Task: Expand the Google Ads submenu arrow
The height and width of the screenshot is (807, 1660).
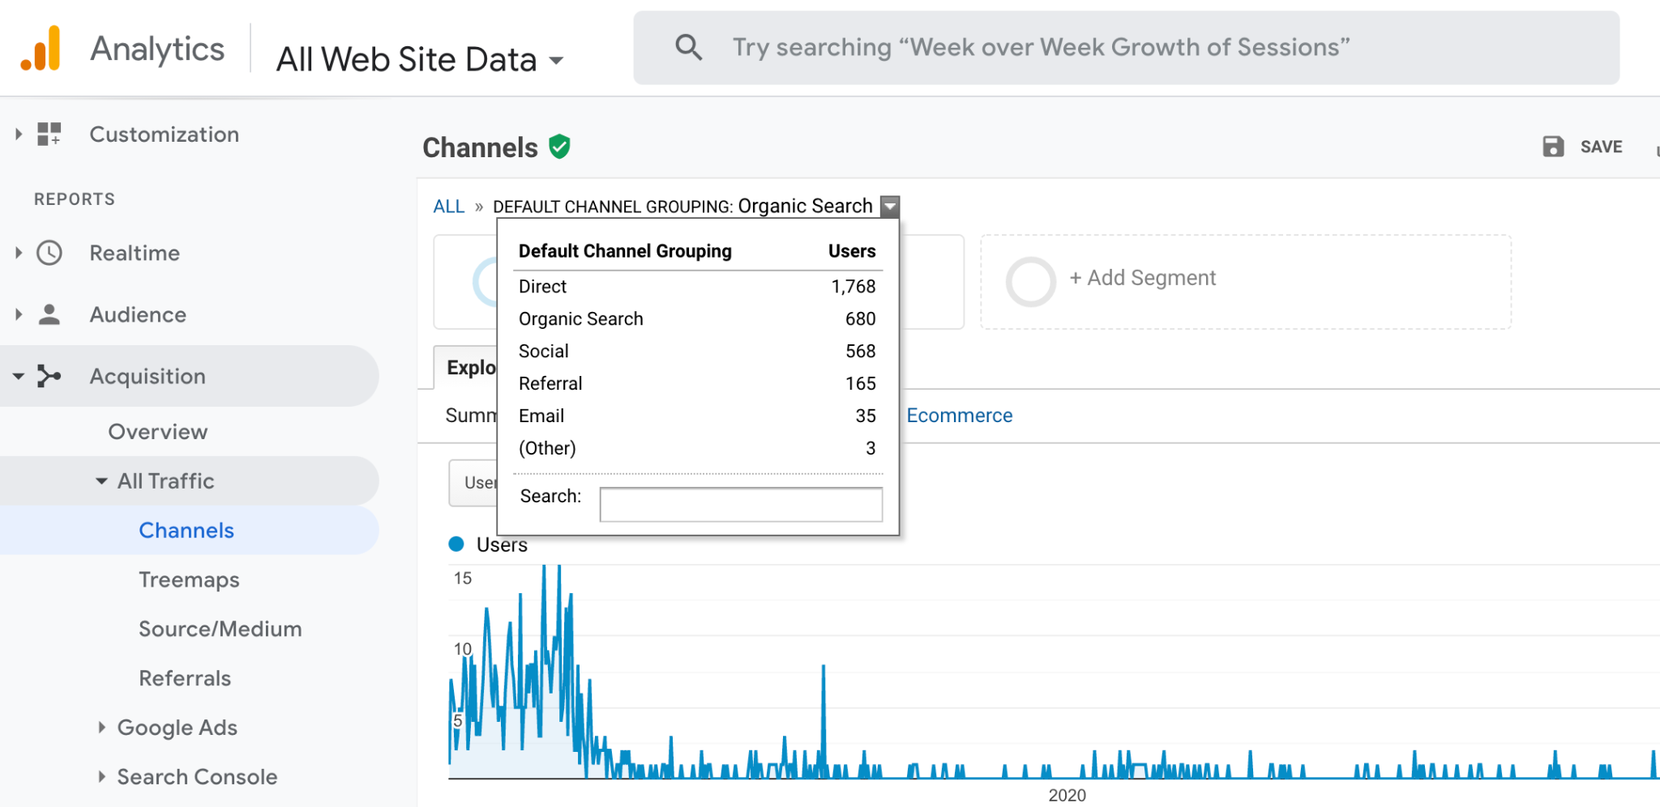Action: 101,728
